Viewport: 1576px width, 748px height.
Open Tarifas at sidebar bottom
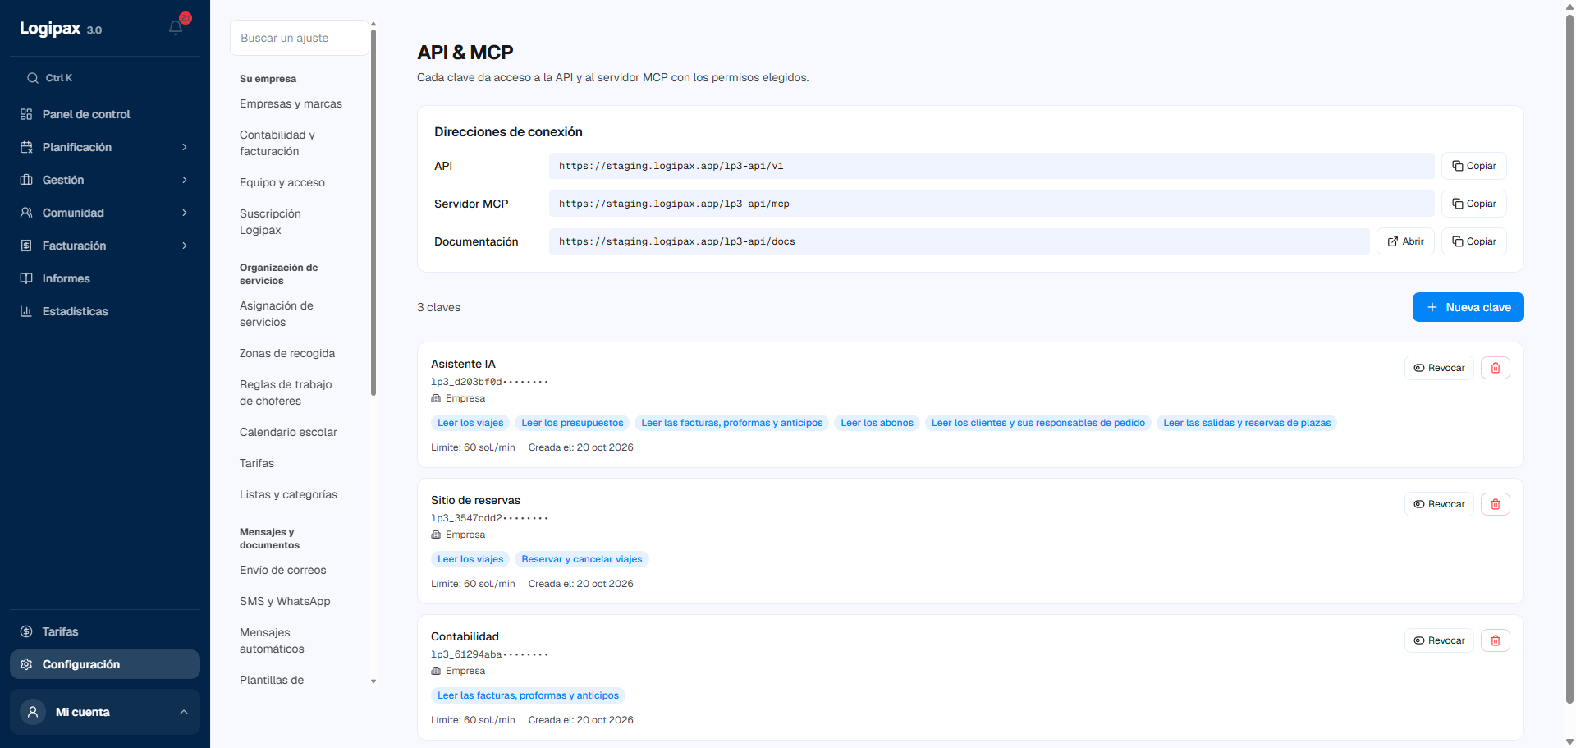pos(105,631)
